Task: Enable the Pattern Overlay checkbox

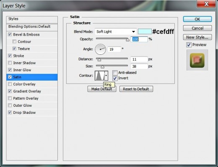Action: (x=10, y=98)
